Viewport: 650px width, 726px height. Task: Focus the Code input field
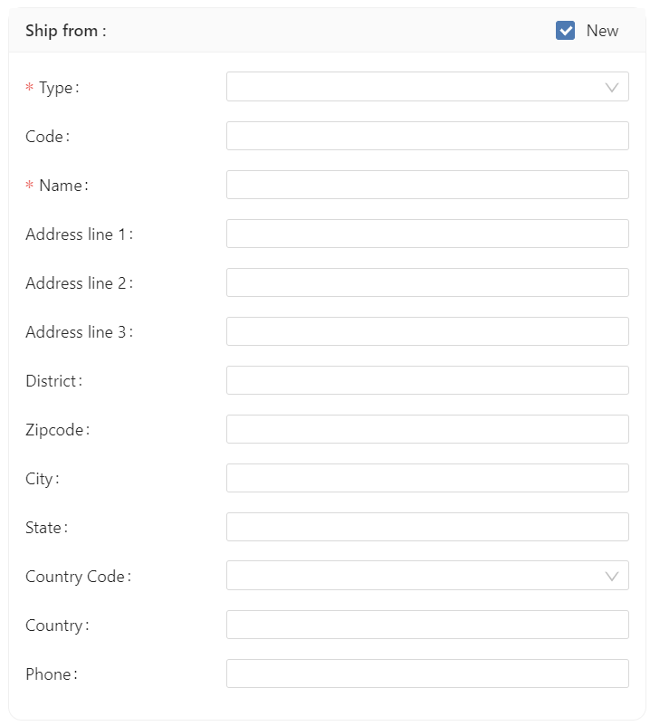427,136
